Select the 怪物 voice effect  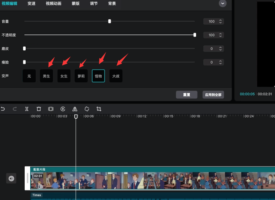click(99, 76)
